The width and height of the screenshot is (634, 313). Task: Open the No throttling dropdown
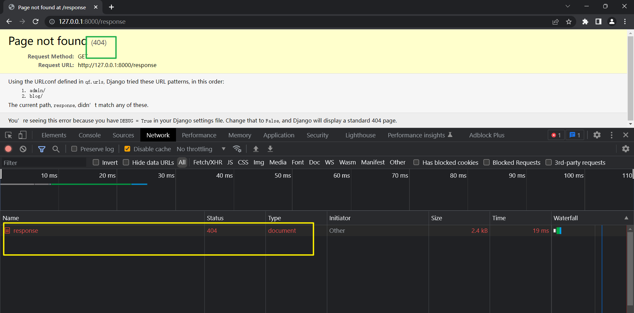pos(201,149)
